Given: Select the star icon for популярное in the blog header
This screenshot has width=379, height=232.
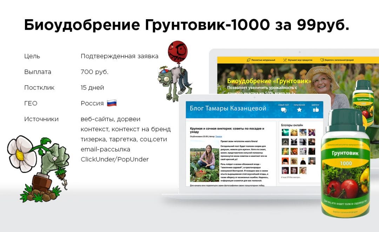Looking at the screenshot, I should (299, 110).
